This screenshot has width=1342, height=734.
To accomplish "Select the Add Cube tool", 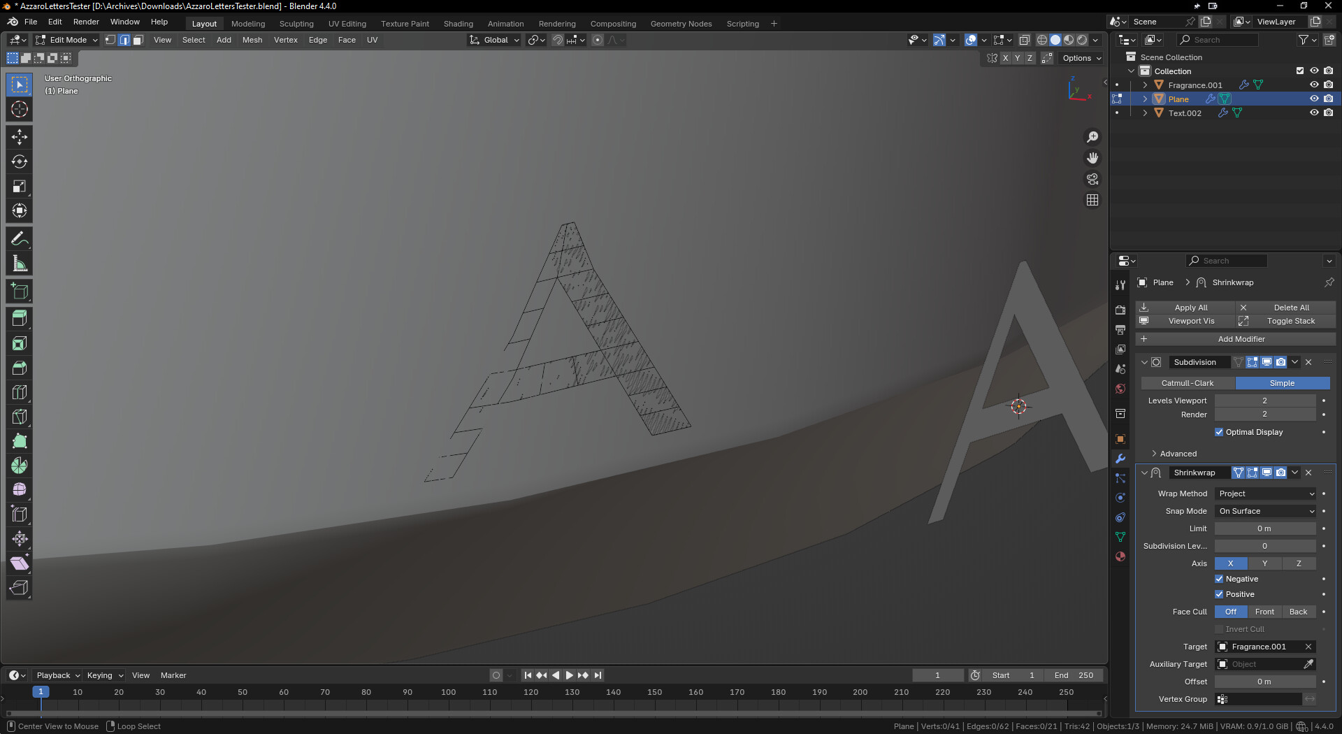I will coord(20,292).
